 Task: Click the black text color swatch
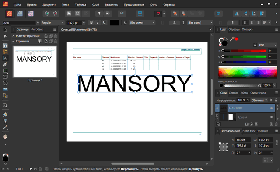[115, 22]
